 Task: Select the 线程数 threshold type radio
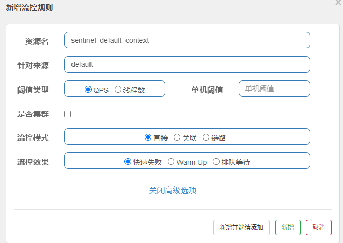[x=118, y=89]
